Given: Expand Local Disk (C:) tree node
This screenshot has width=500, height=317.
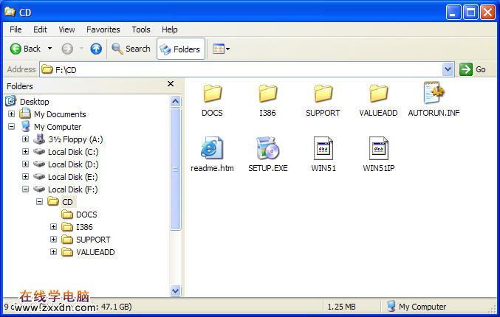Looking at the screenshot, I should point(25,152).
